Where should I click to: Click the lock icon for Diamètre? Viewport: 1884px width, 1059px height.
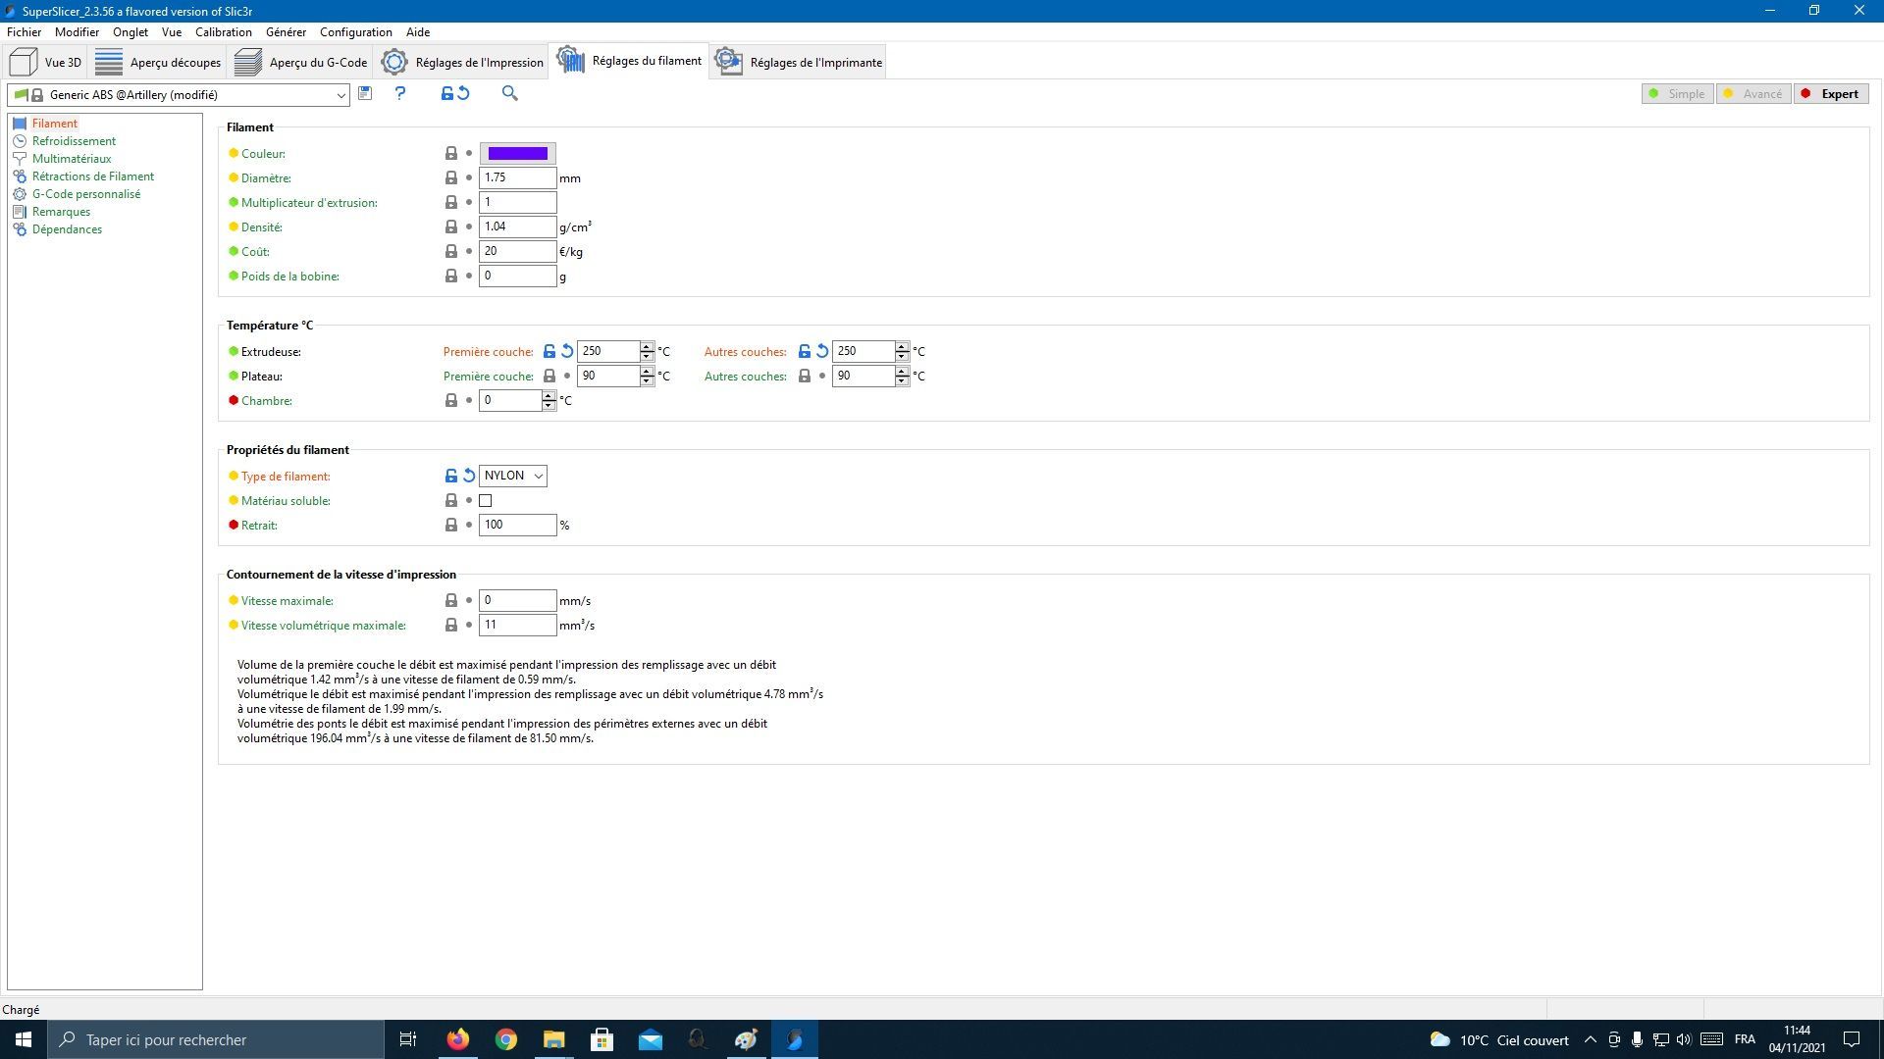(x=451, y=177)
